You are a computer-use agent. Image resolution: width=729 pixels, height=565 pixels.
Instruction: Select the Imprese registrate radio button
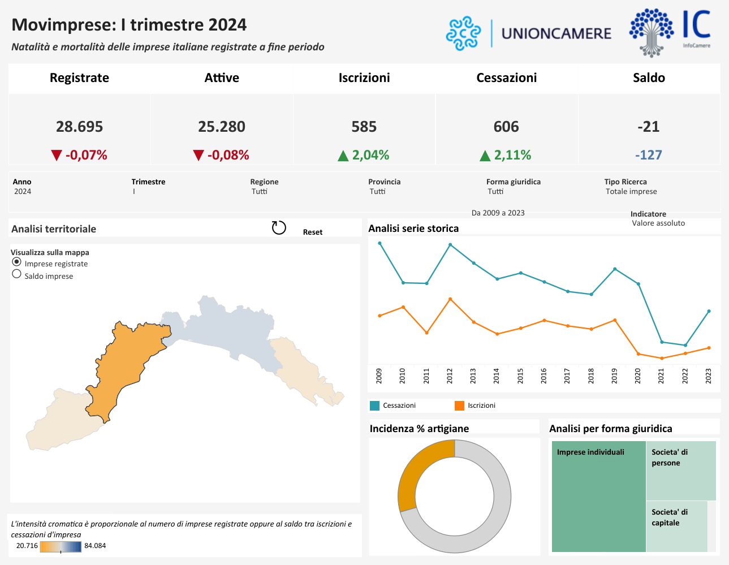(x=17, y=262)
